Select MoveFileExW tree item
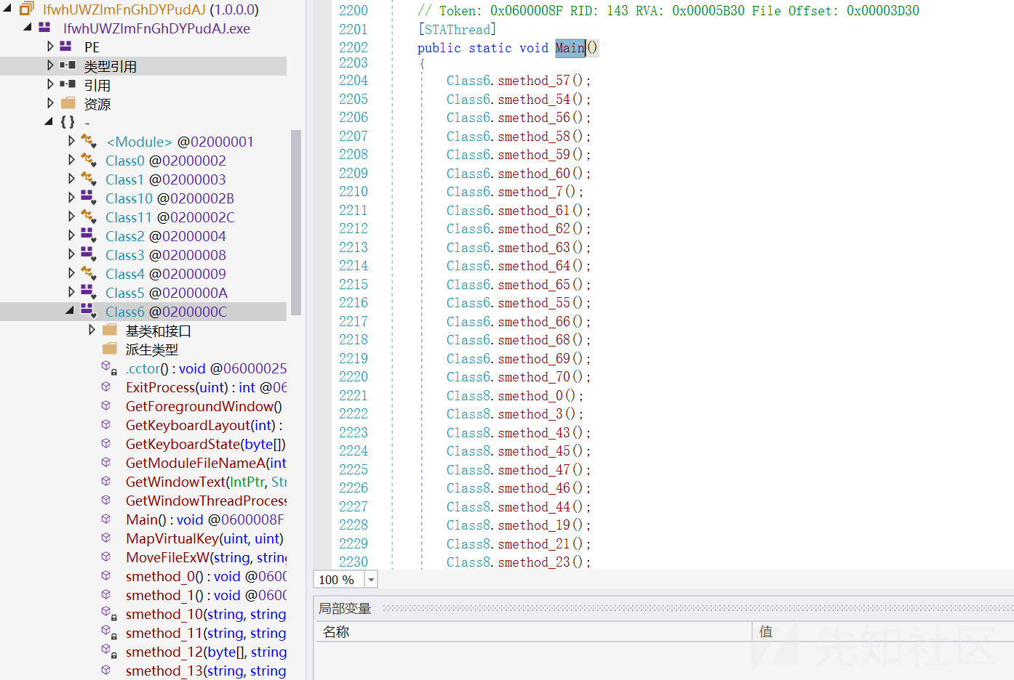Viewport: 1014px width, 680px height. coord(206,557)
